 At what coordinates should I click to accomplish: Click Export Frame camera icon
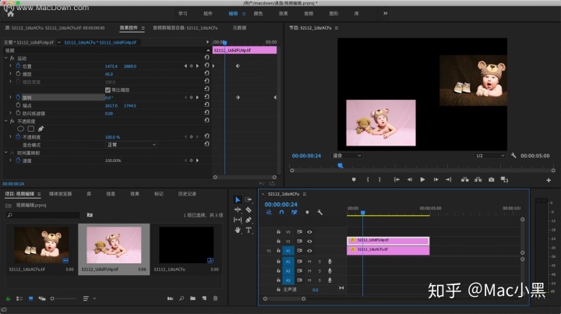(x=491, y=179)
